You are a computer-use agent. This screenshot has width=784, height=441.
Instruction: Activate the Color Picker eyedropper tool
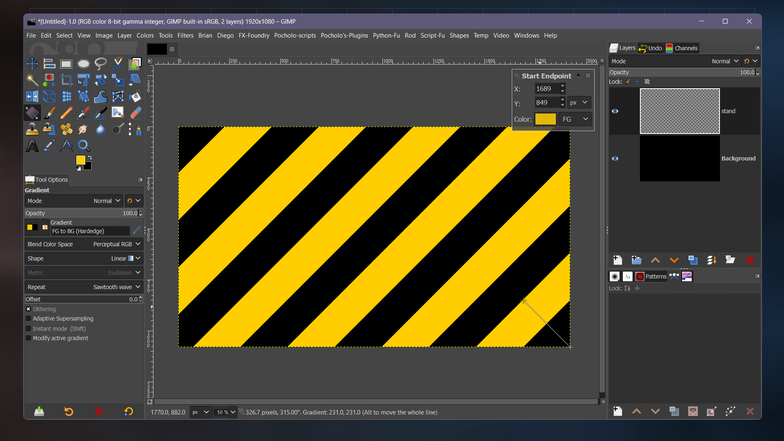[x=49, y=146]
